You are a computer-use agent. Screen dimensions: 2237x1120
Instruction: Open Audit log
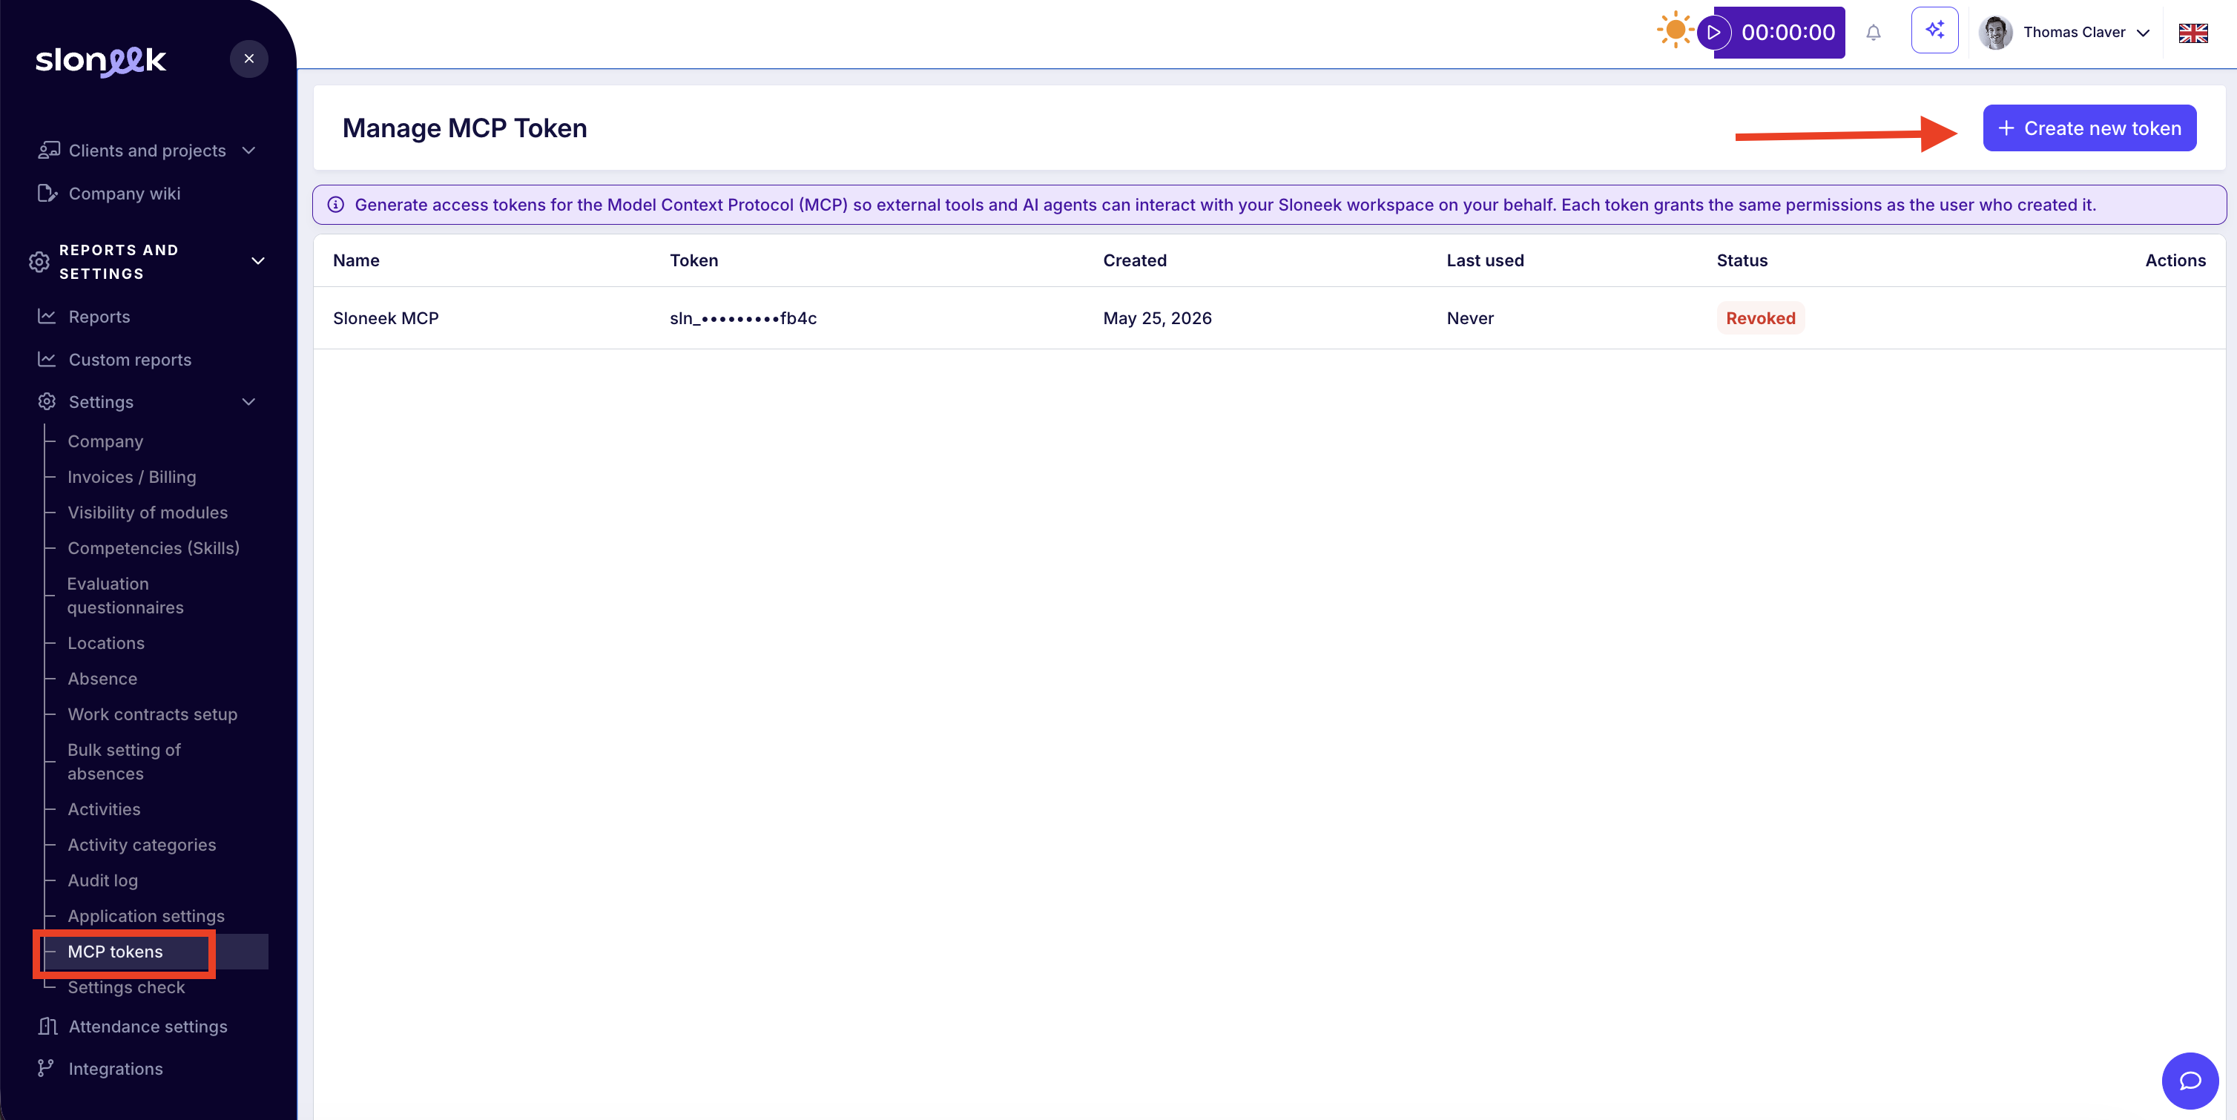102,880
